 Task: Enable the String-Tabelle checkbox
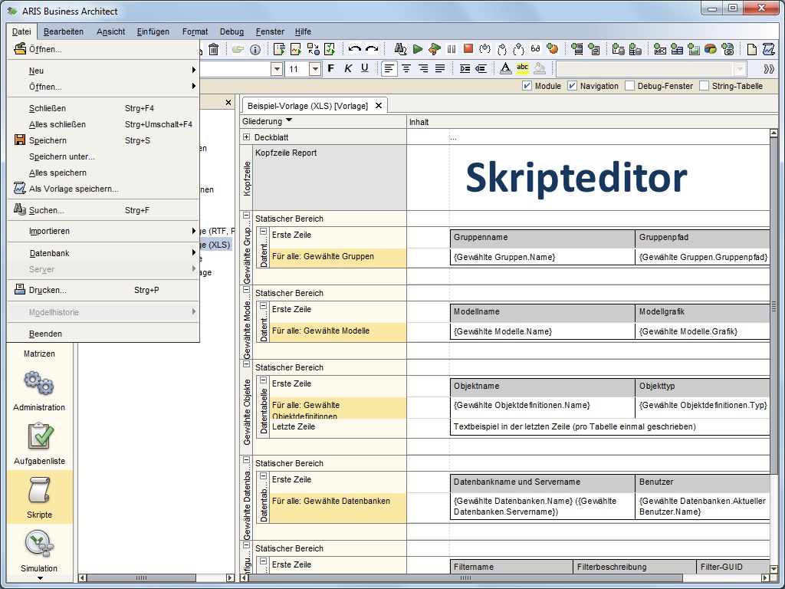(705, 86)
